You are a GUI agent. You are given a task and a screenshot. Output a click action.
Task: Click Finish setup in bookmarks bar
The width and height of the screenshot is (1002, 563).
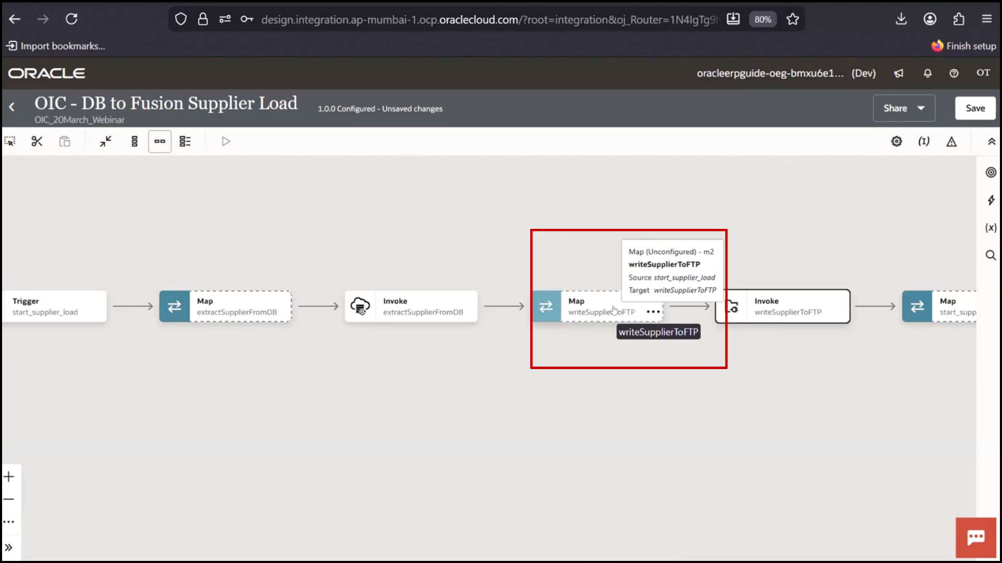pyautogui.click(x=964, y=46)
